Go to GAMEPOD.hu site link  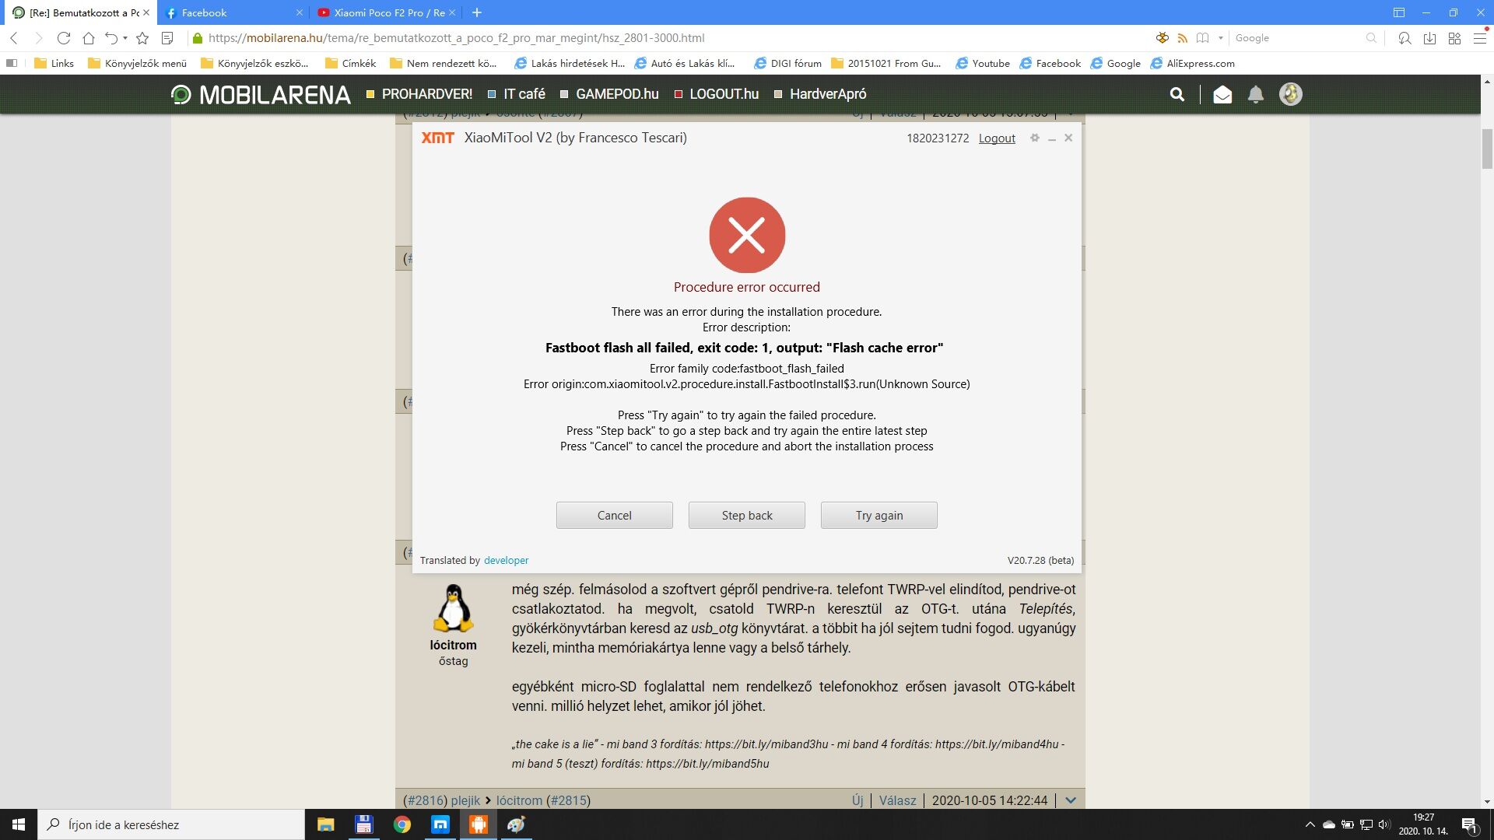[x=609, y=94]
